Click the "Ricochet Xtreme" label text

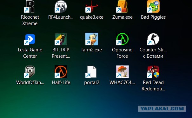tap(30, 20)
